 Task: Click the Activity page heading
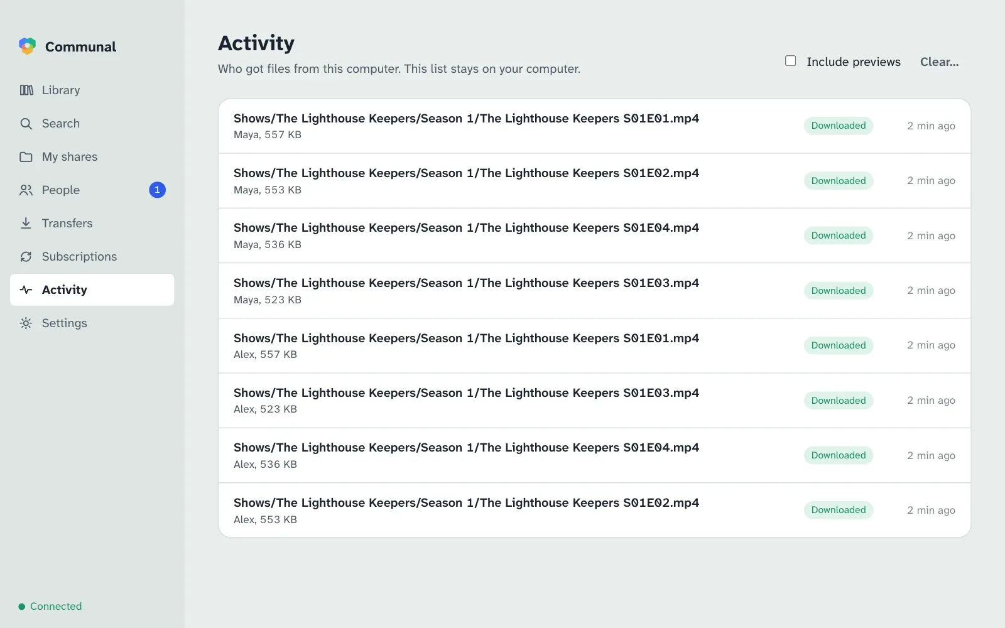[x=256, y=43]
